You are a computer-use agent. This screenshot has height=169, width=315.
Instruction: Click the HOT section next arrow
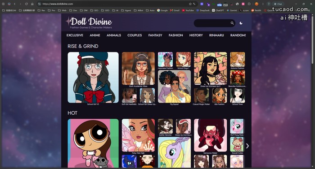[x=247, y=146]
